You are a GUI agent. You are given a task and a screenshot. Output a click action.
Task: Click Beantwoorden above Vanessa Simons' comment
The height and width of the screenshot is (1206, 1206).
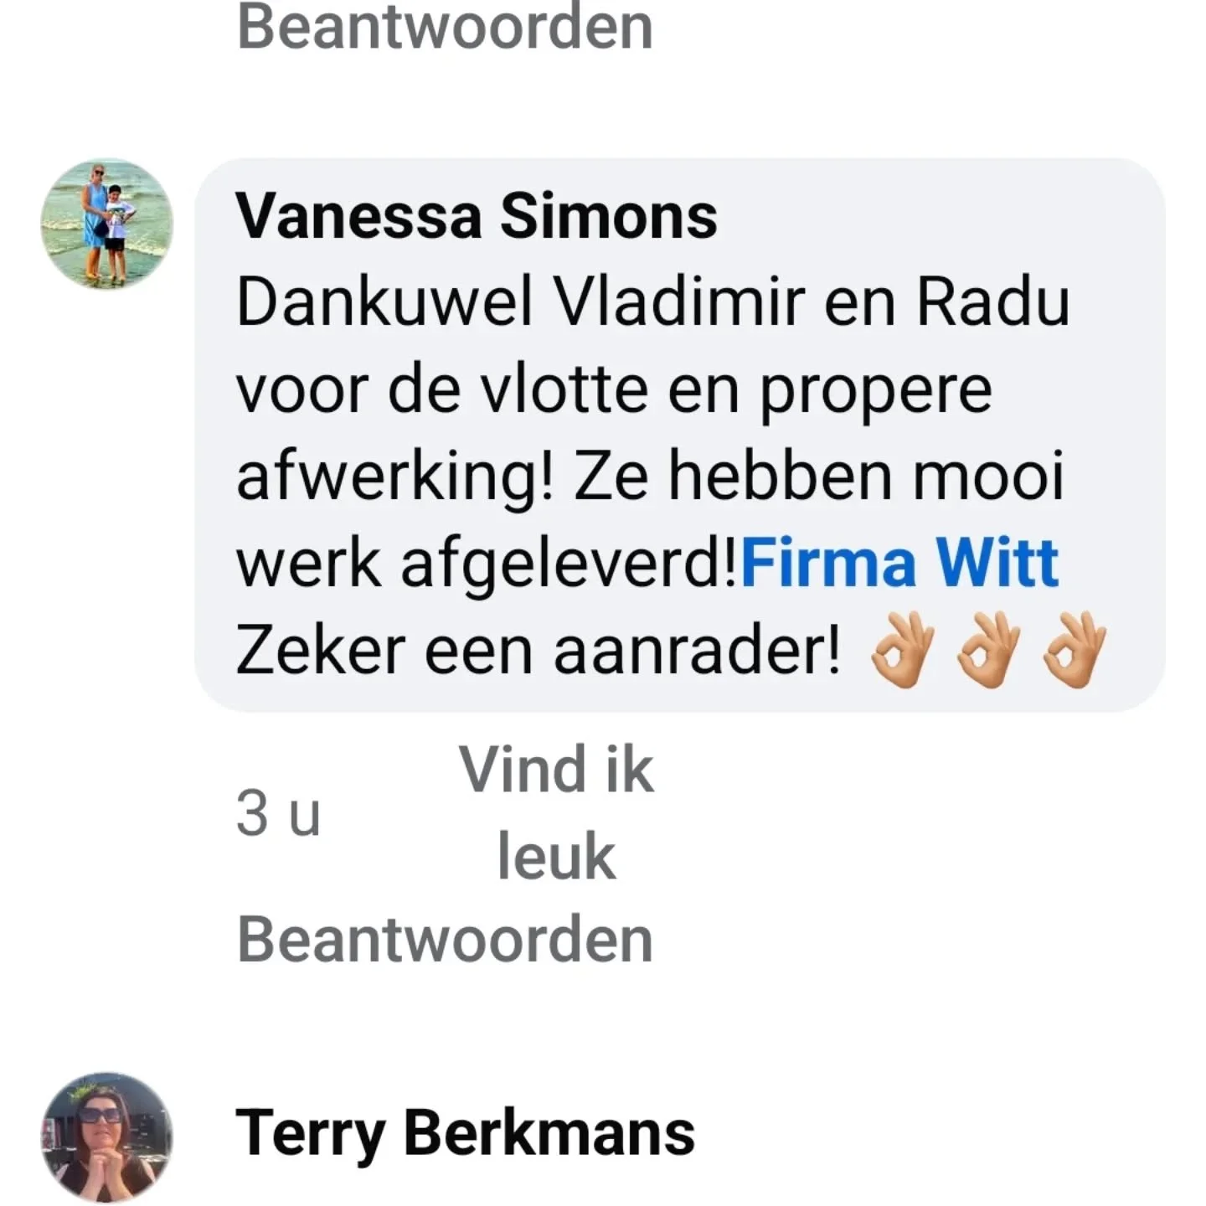pyautogui.click(x=446, y=27)
